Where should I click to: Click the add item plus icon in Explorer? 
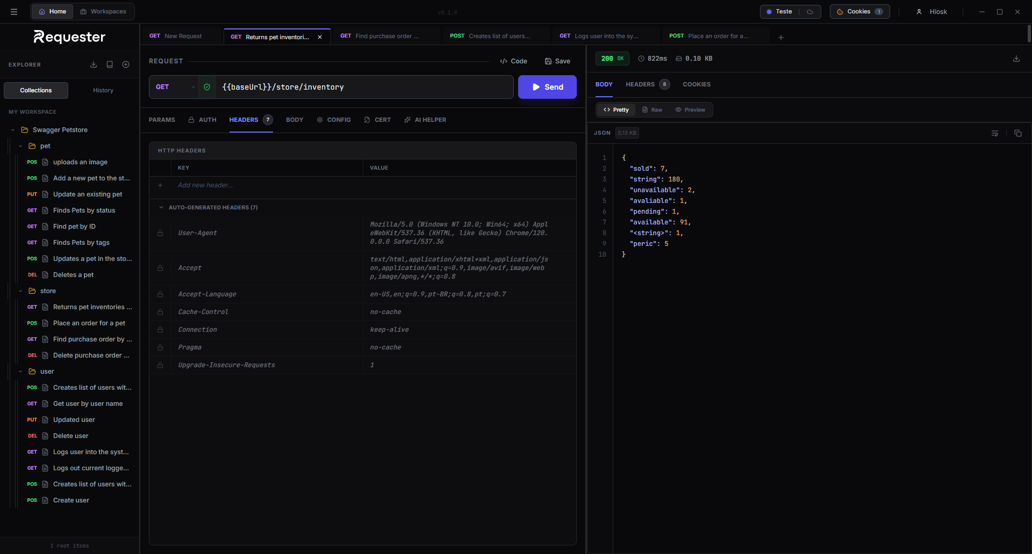point(126,64)
